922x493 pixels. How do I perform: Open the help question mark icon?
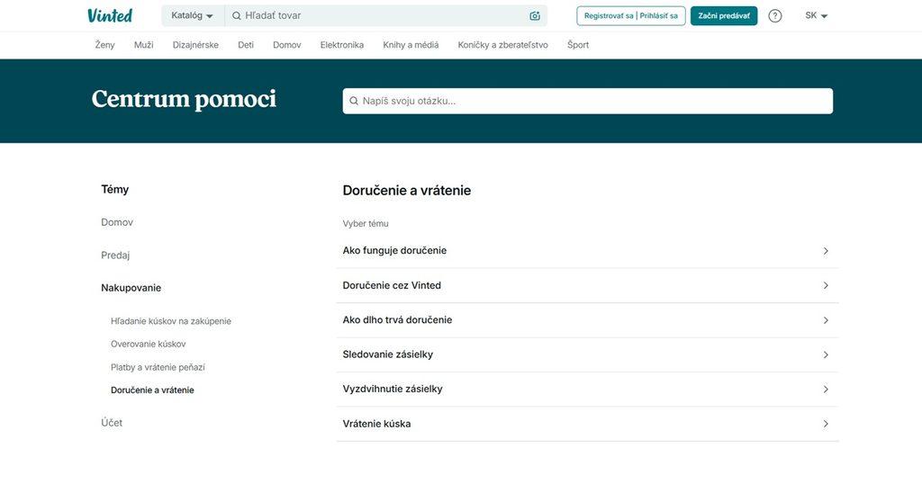(775, 16)
